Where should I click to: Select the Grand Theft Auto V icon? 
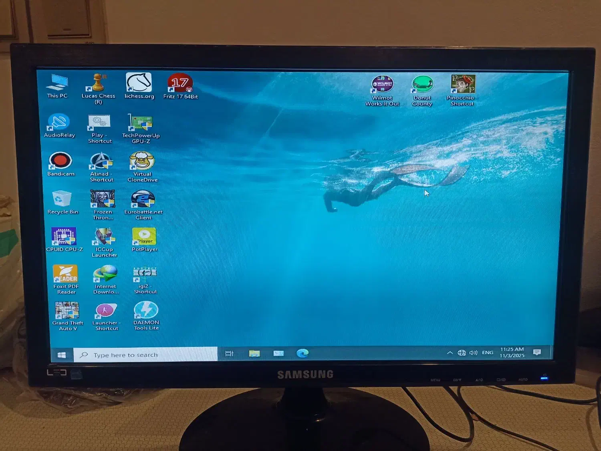tap(67, 311)
